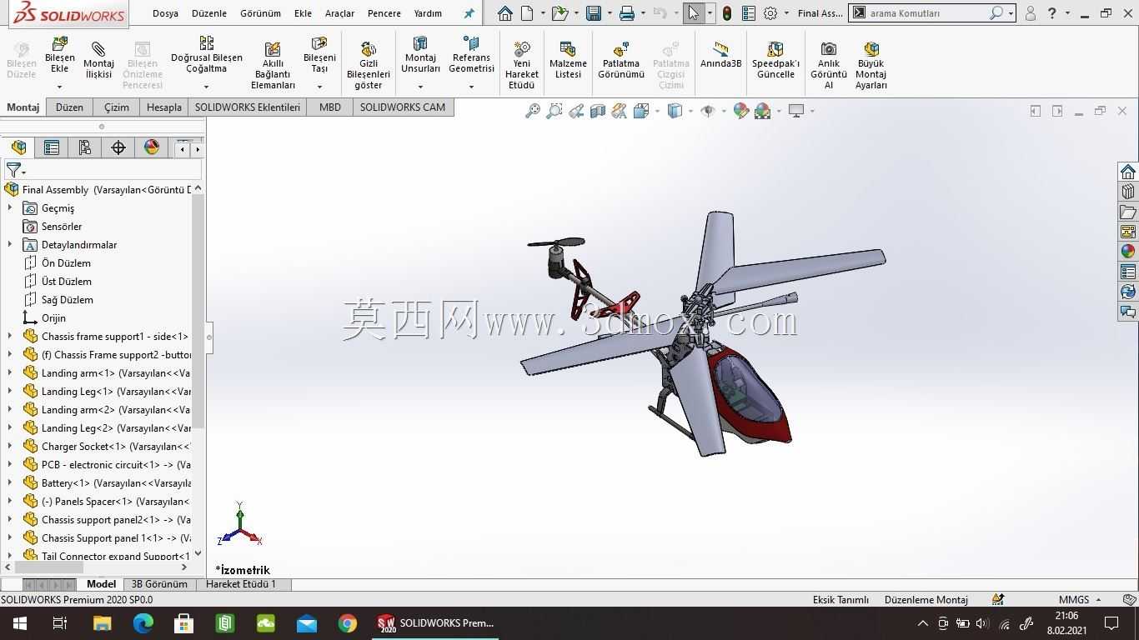This screenshot has height=640, width=1139.
Task: Select the Orijin item in tree
Action: click(x=53, y=317)
